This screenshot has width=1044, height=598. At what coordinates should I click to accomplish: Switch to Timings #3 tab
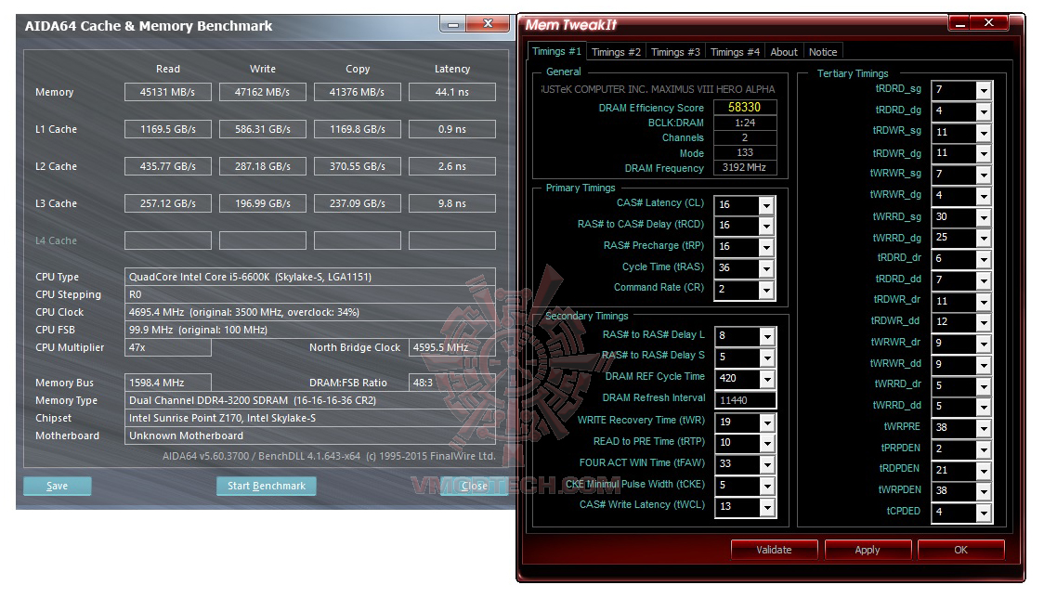click(675, 52)
